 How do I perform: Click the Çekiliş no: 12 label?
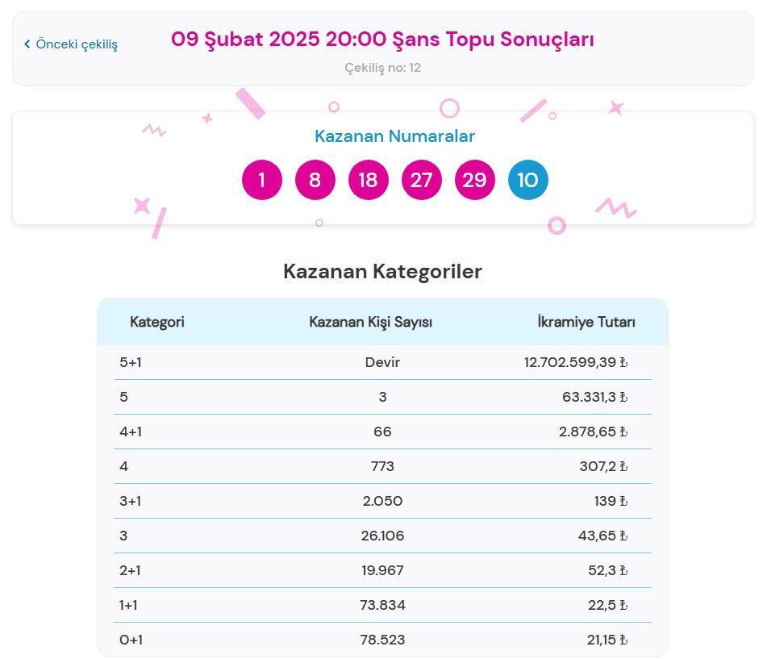tap(382, 68)
